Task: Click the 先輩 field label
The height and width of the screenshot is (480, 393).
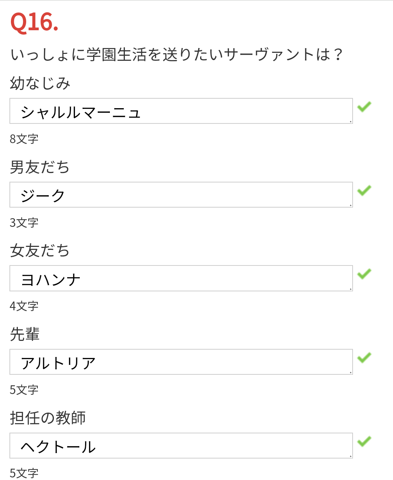Action: [25, 334]
